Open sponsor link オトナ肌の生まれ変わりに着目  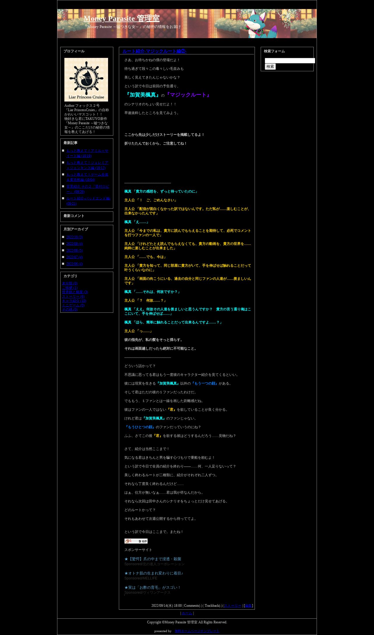coord(154,573)
